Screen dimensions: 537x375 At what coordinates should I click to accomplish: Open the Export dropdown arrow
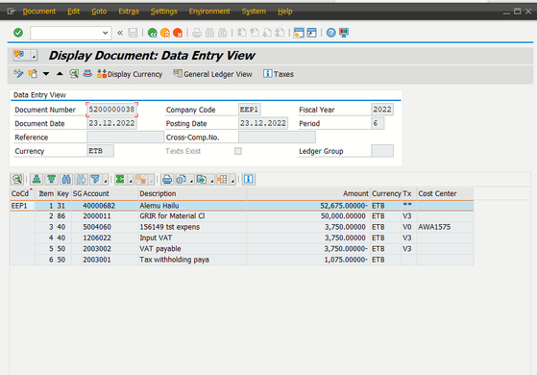click(x=212, y=180)
